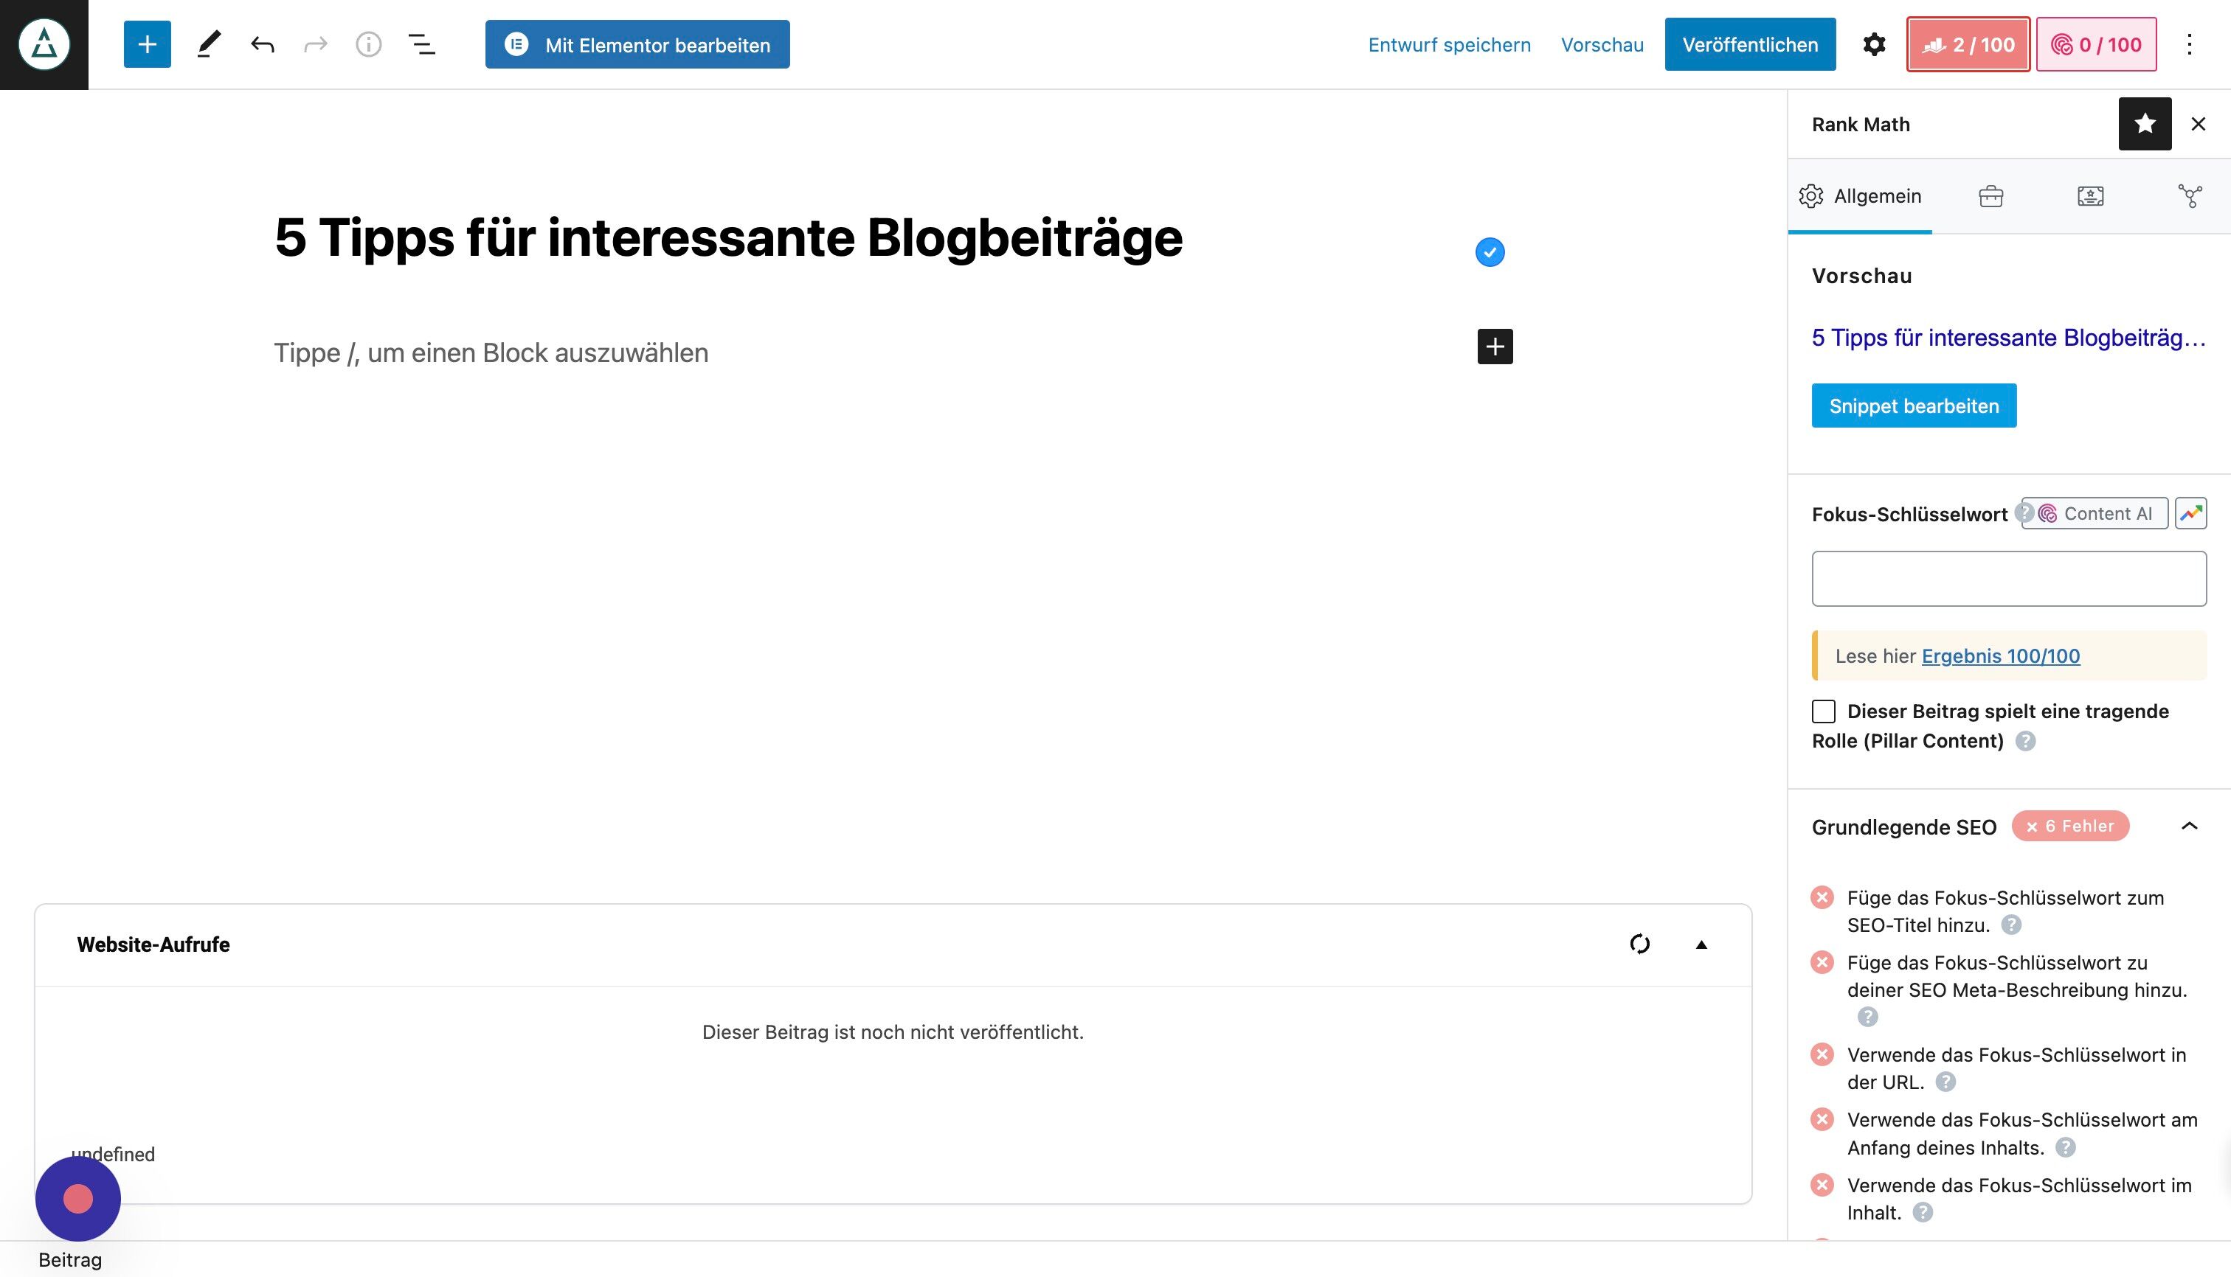This screenshot has height=1277, width=2231.
Task: Click the SEO-Titel error cross icon
Action: [x=1822, y=897]
